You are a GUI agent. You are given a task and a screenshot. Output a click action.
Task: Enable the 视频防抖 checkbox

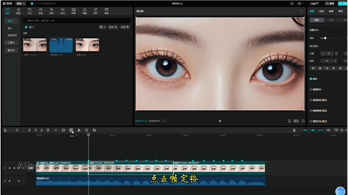311,89
